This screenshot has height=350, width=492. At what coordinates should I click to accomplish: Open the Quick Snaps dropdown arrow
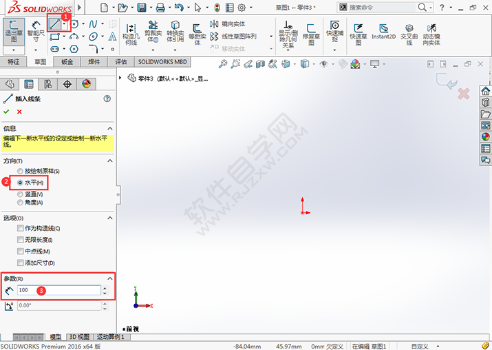335,50
